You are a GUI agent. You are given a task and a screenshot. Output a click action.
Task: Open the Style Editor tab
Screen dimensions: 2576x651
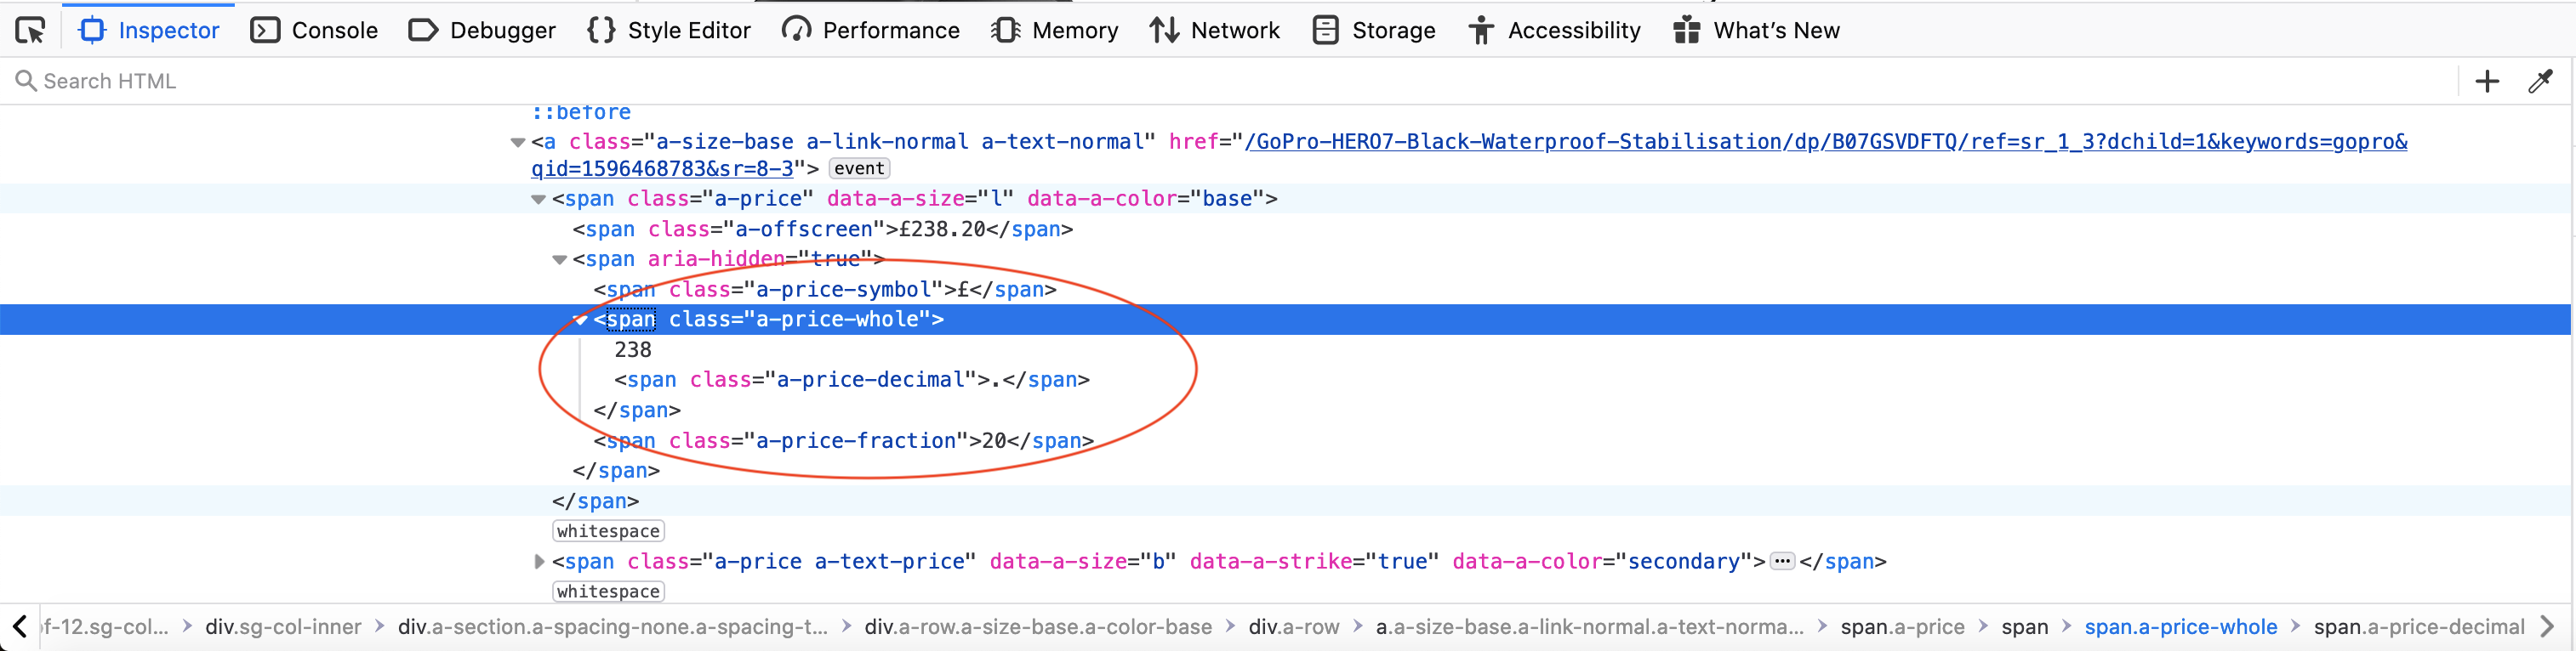(x=669, y=31)
